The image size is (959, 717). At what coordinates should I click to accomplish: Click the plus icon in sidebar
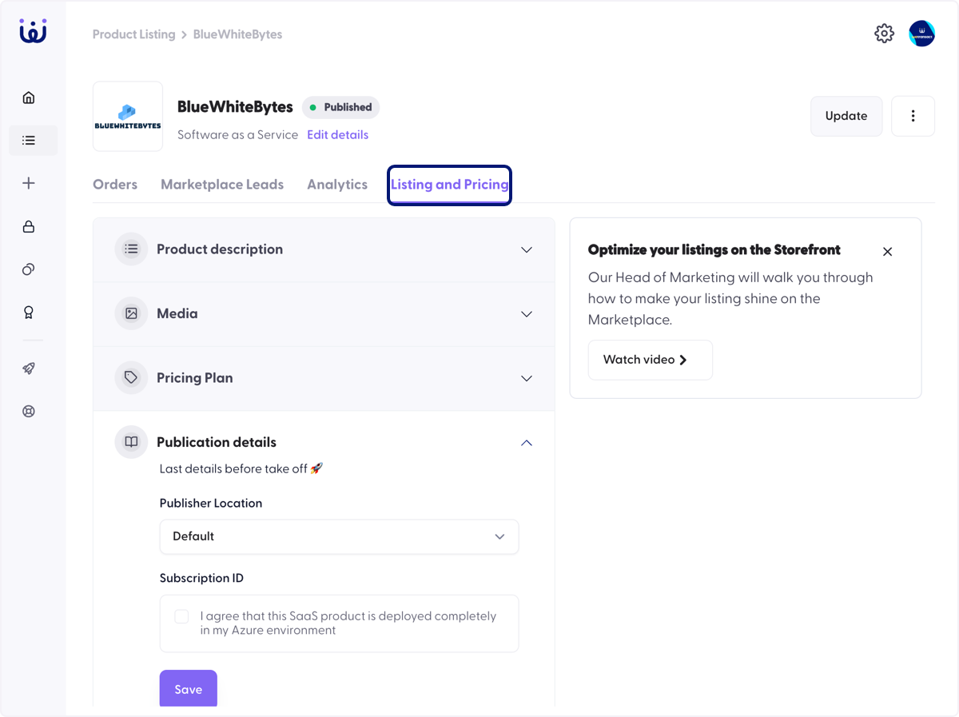[x=29, y=183]
